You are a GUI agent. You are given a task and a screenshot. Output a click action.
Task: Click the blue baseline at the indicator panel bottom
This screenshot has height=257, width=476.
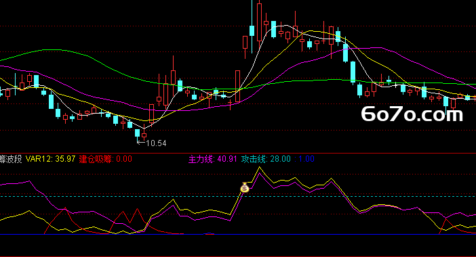pyautogui.click(x=238, y=234)
